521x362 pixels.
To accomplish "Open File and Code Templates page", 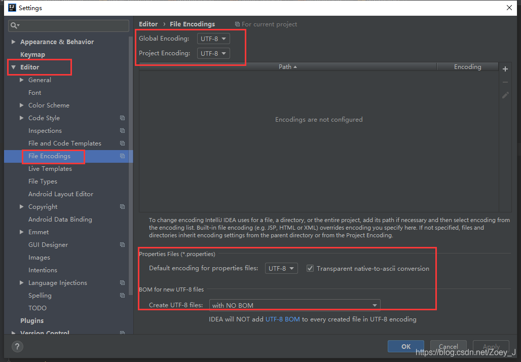I will (x=65, y=143).
